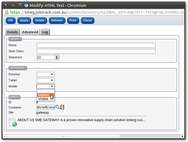Click the Delete button
This screenshot has width=188, height=142.
[40, 20]
